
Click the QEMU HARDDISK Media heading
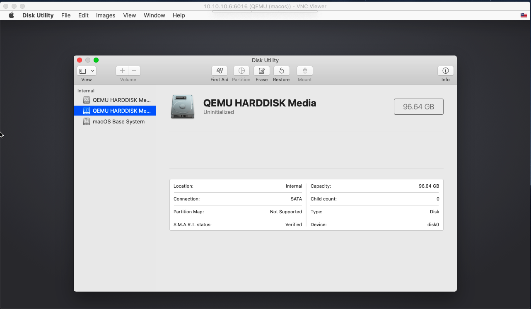[260, 103]
